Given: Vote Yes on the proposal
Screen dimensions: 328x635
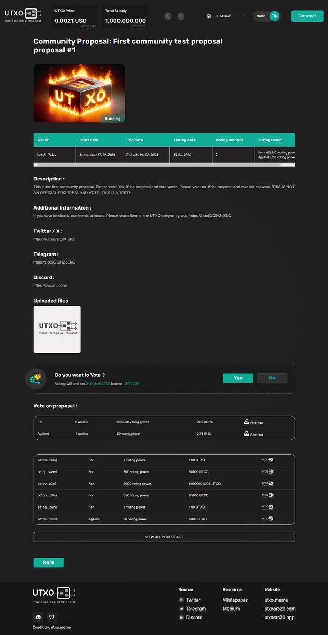Looking at the screenshot, I should pyautogui.click(x=238, y=378).
